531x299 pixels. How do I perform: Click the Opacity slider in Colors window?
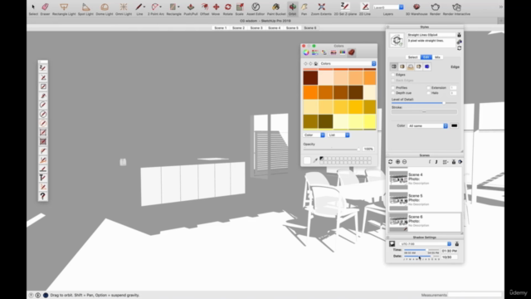(332, 149)
